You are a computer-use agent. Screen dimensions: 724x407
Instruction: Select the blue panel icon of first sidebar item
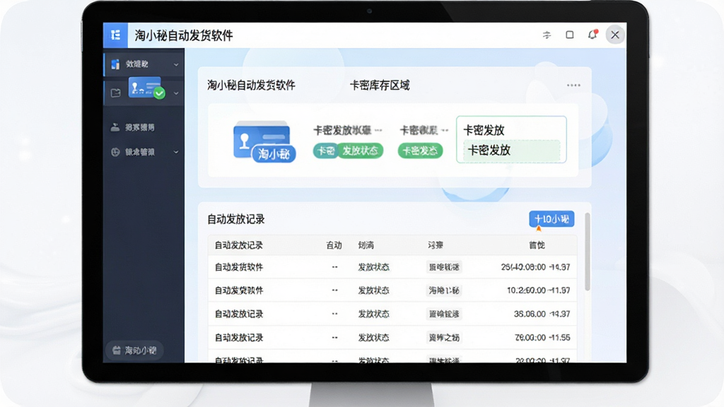tap(115, 64)
